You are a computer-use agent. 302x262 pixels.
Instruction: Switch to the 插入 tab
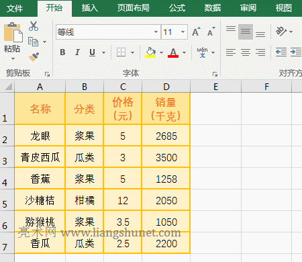point(90,8)
